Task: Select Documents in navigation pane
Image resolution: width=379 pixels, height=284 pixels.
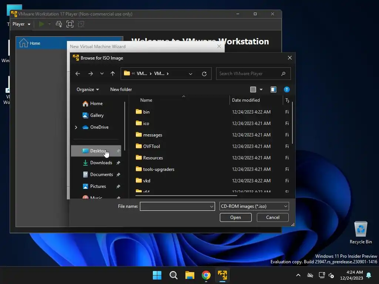Action: [x=101, y=175]
